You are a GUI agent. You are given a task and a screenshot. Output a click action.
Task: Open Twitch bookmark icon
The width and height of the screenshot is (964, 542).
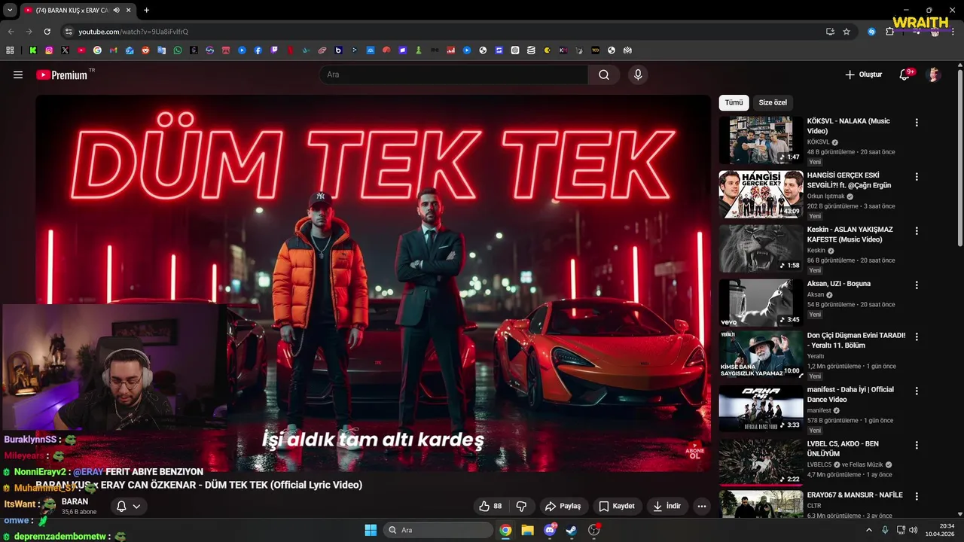(x=274, y=50)
